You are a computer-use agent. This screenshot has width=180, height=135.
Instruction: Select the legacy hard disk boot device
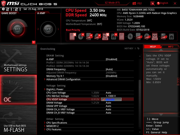(x=121, y=36)
